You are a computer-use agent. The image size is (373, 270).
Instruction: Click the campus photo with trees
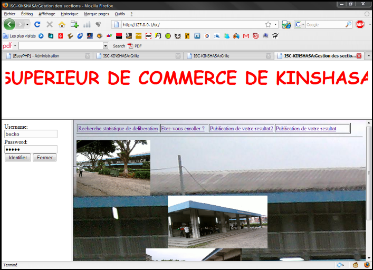point(113,168)
